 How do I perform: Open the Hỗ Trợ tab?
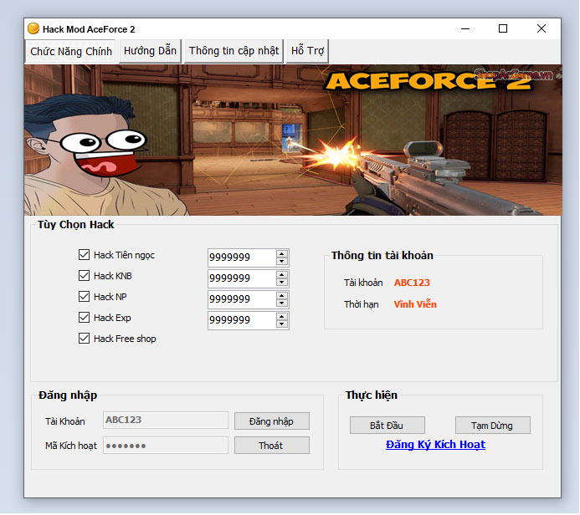point(307,51)
